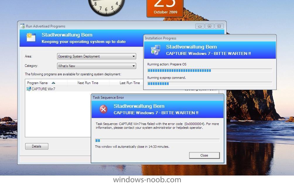Click 'This window will automatically close' text

[132, 147]
